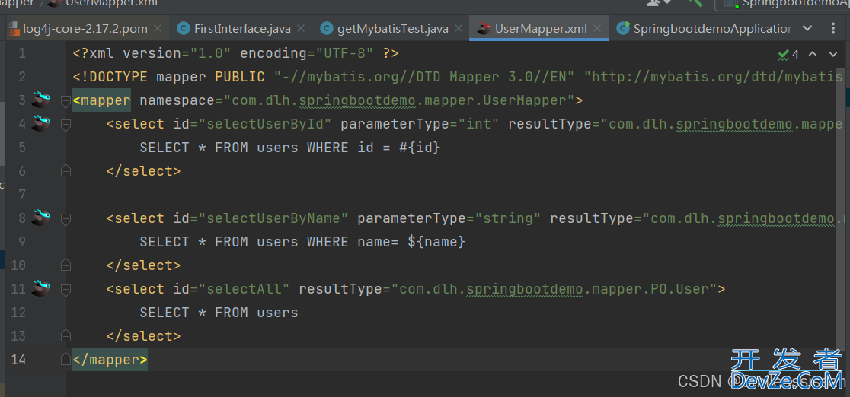Go to previous highlighted problem arrow
Viewport: 850px width, 397px height.
pos(813,54)
